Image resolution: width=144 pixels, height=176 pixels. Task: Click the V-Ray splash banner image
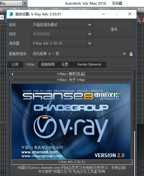[x=71, y=121]
